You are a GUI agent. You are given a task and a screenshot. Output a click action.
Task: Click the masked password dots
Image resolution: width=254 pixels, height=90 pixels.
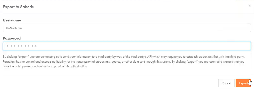(x=21, y=46)
